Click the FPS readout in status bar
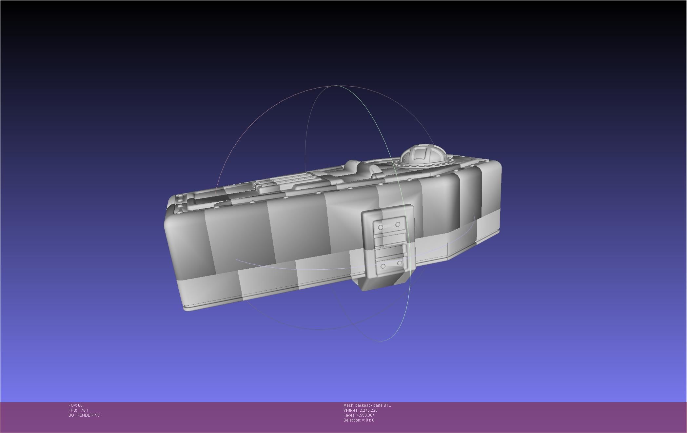The image size is (687, 433). [78, 410]
